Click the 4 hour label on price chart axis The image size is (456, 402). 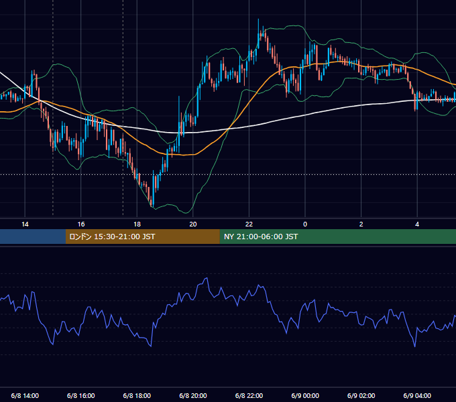pyautogui.click(x=417, y=224)
